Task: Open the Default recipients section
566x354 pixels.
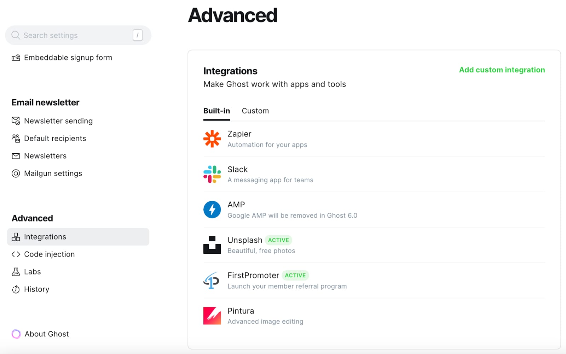Action: click(55, 138)
